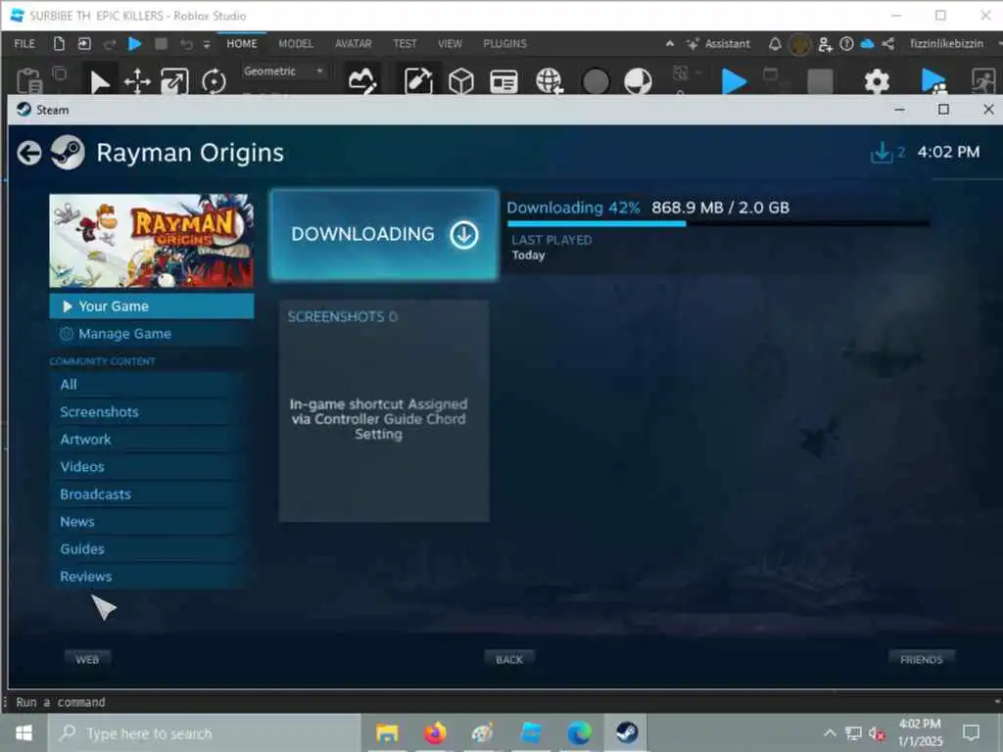The width and height of the screenshot is (1003, 752).
Task: Select the HOME ribbon tab
Action: (242, 43)
